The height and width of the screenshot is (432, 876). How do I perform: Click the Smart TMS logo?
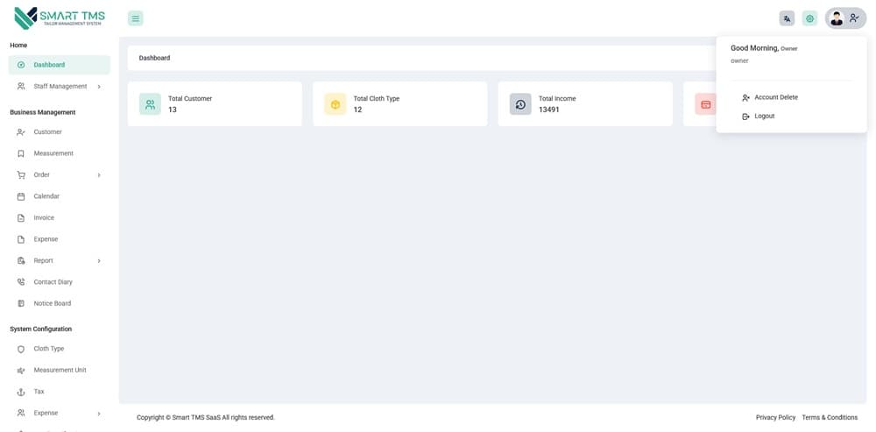(x=60, y=18)
